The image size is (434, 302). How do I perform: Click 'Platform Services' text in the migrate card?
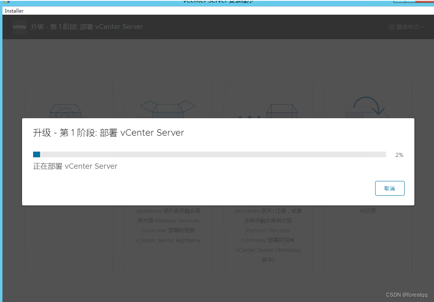point(268,231)
